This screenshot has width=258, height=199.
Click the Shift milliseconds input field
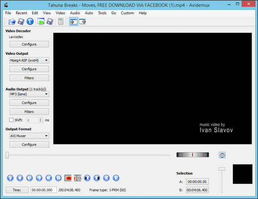(x=33, y=120)
